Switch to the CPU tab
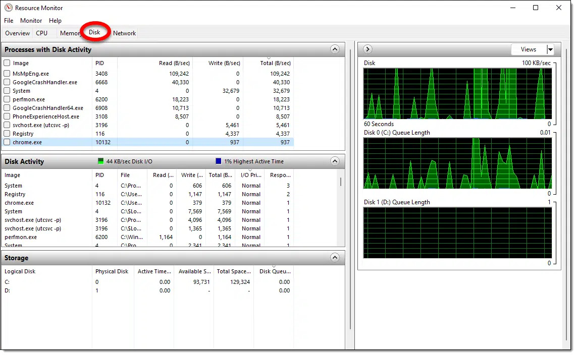Viewport: 576px width, 355px height. pos(41,33)
